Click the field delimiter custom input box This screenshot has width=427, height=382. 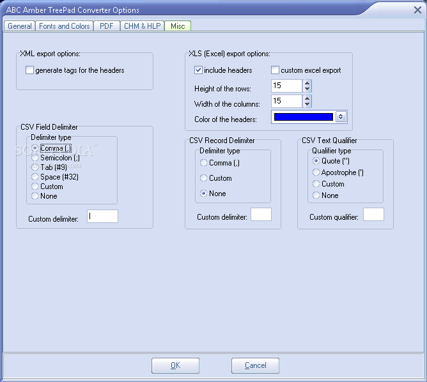point(102,217)
